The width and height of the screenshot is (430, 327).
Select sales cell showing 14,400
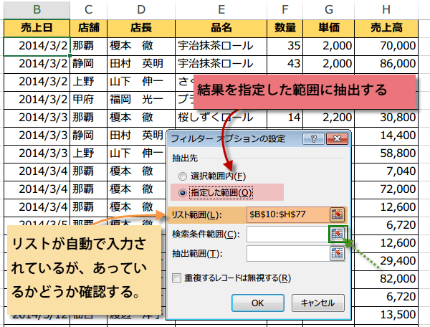(x=386, y=136)
